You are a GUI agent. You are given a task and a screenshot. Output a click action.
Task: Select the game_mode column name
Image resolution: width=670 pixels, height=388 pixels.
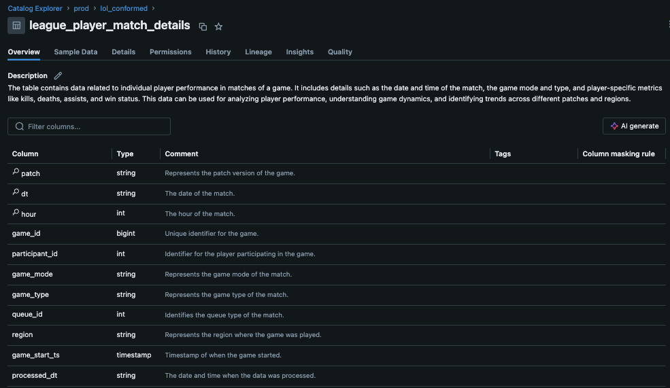coord(33,274)
